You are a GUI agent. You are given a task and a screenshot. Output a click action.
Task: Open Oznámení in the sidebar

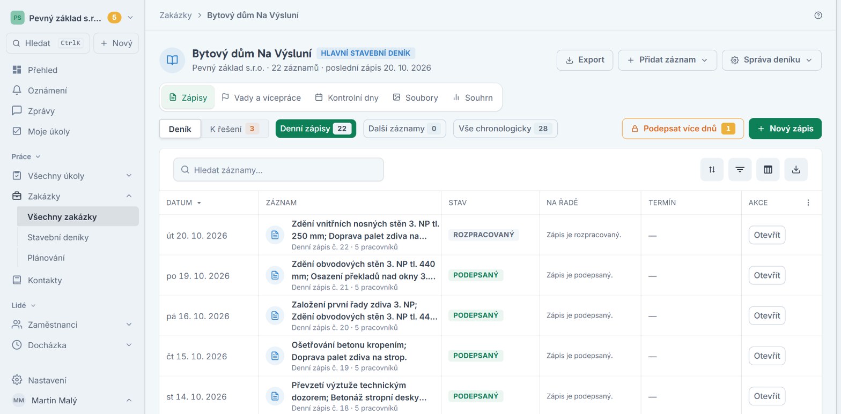72,91
